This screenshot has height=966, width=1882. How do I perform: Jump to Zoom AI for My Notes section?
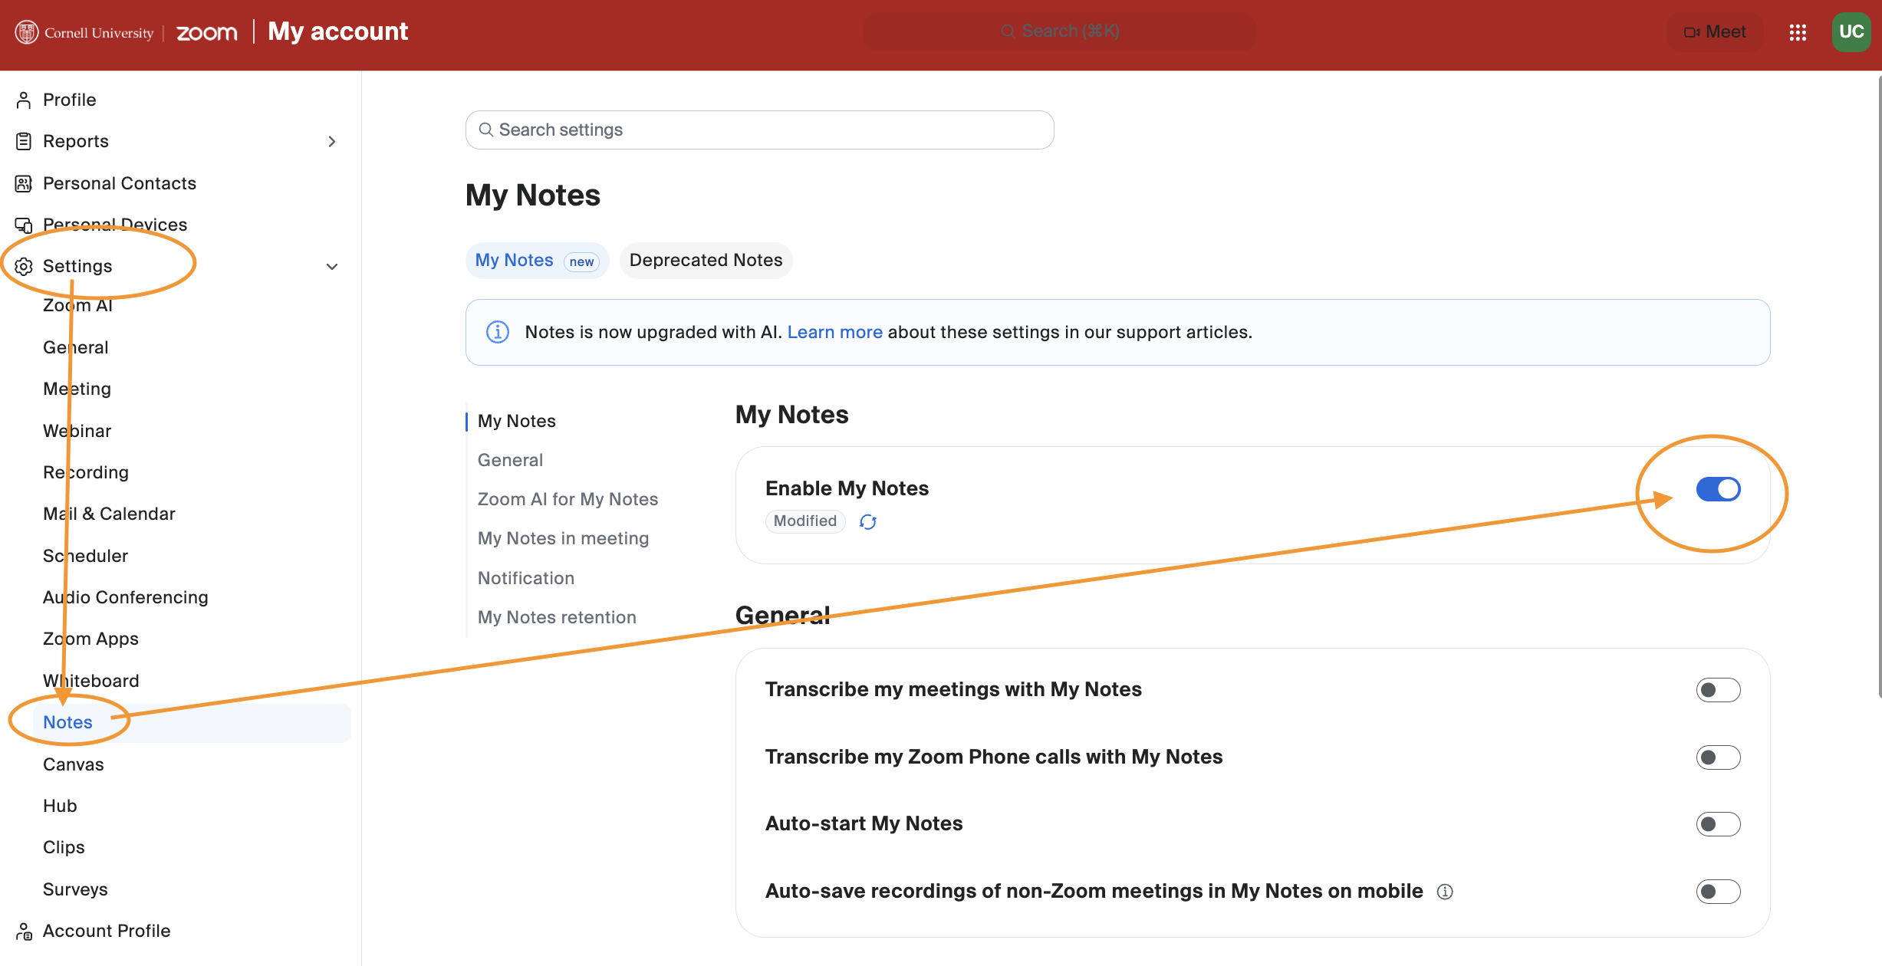click(x=568, y=499)
